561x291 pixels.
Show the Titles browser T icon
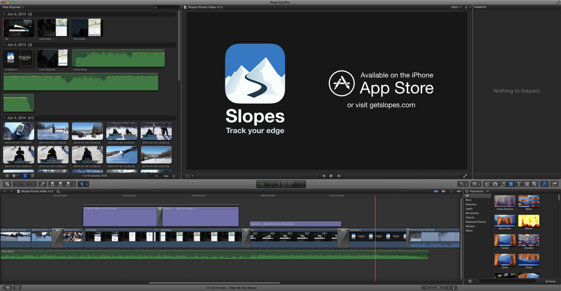519,184
